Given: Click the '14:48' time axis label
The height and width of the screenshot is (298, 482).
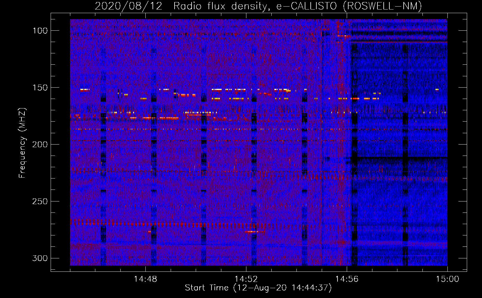Looking at the screenshot, I should [x=145, y=279].
